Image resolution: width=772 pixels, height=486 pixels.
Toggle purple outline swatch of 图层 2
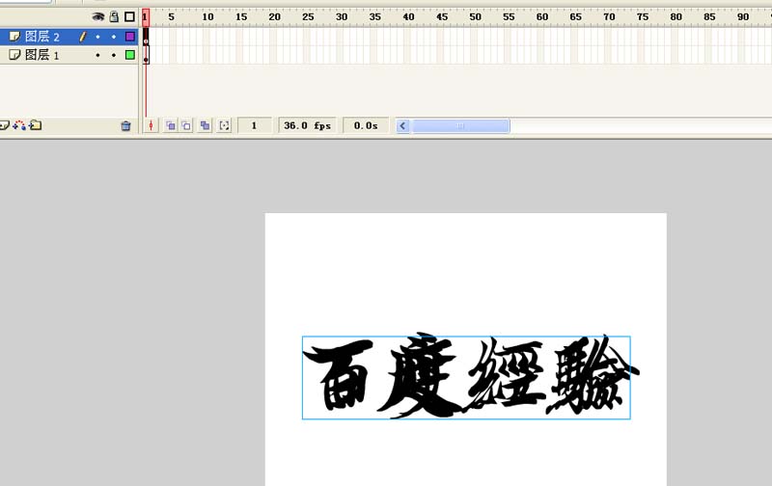[130, 37]
